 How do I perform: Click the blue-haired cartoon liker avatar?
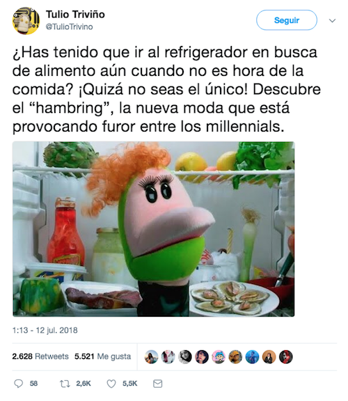tap(219, 356)
